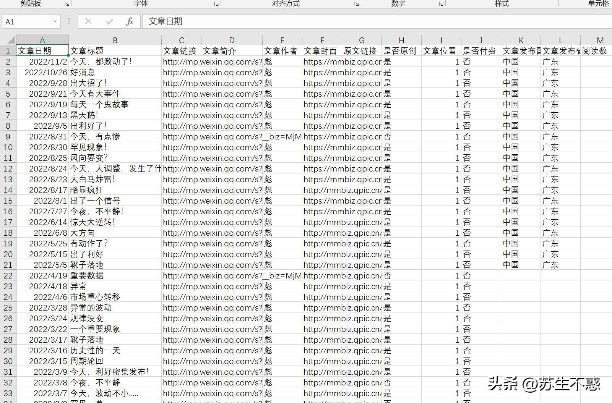This screenshot has height=403, width=612.
Task: Select column J header
Action: [x=481, y=40]
